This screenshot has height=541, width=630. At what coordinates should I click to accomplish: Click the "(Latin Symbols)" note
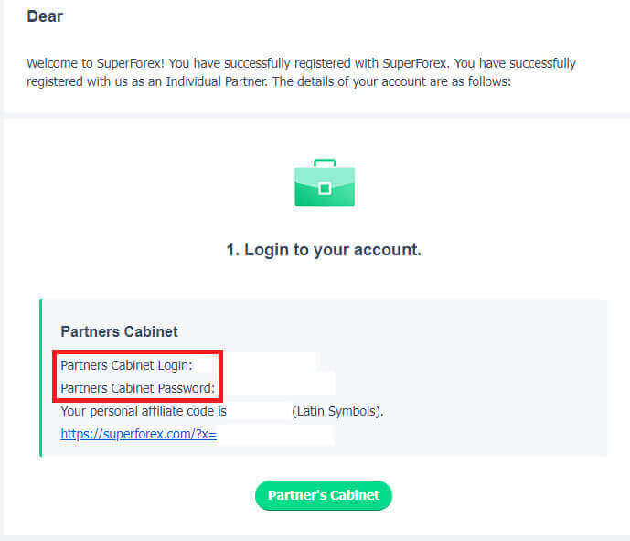pyautogui.click(x=337, y=411)
